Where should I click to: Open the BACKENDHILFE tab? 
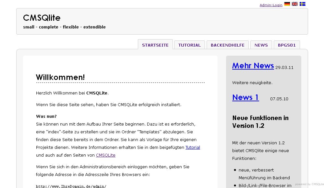(227, 45)
